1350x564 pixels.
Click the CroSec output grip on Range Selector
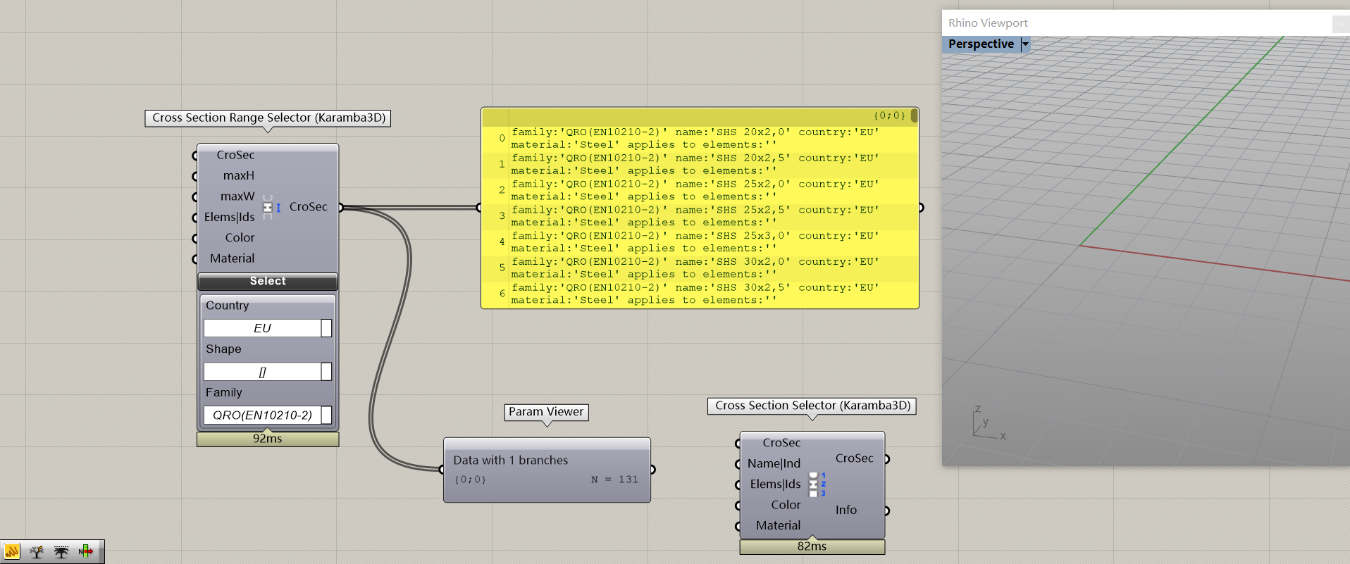click(x=340, y=207)
